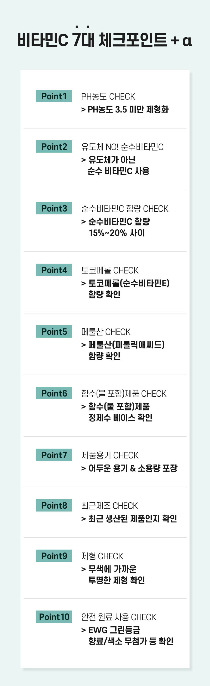Click the heading PH농도 CHECK
Image resolution: width=210 pixels, height=686 pixels.
(108, 96)
